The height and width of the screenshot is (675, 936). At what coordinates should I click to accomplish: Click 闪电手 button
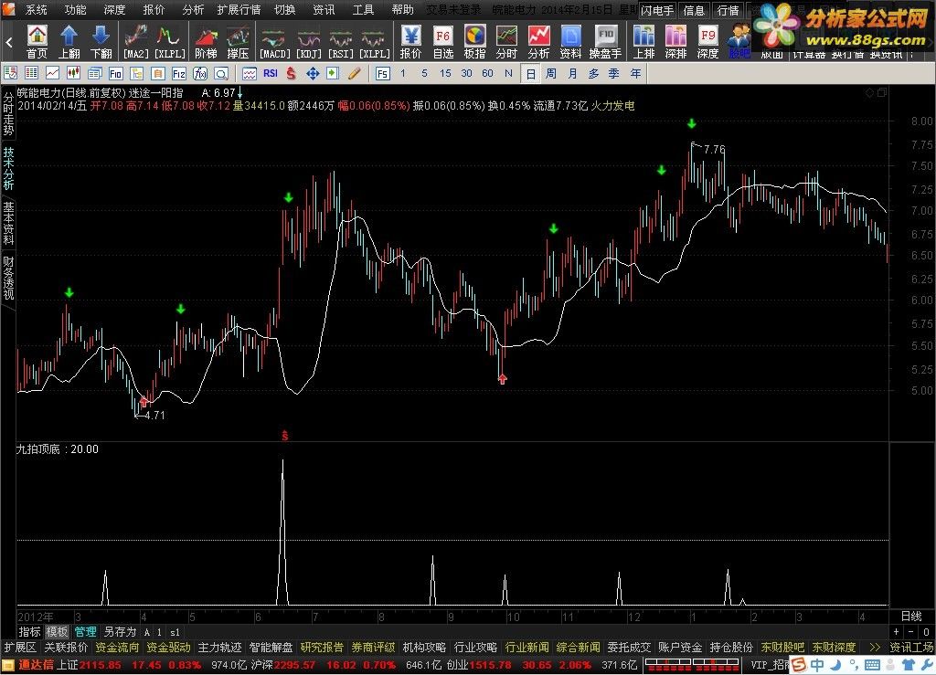[x=657, y=10]
